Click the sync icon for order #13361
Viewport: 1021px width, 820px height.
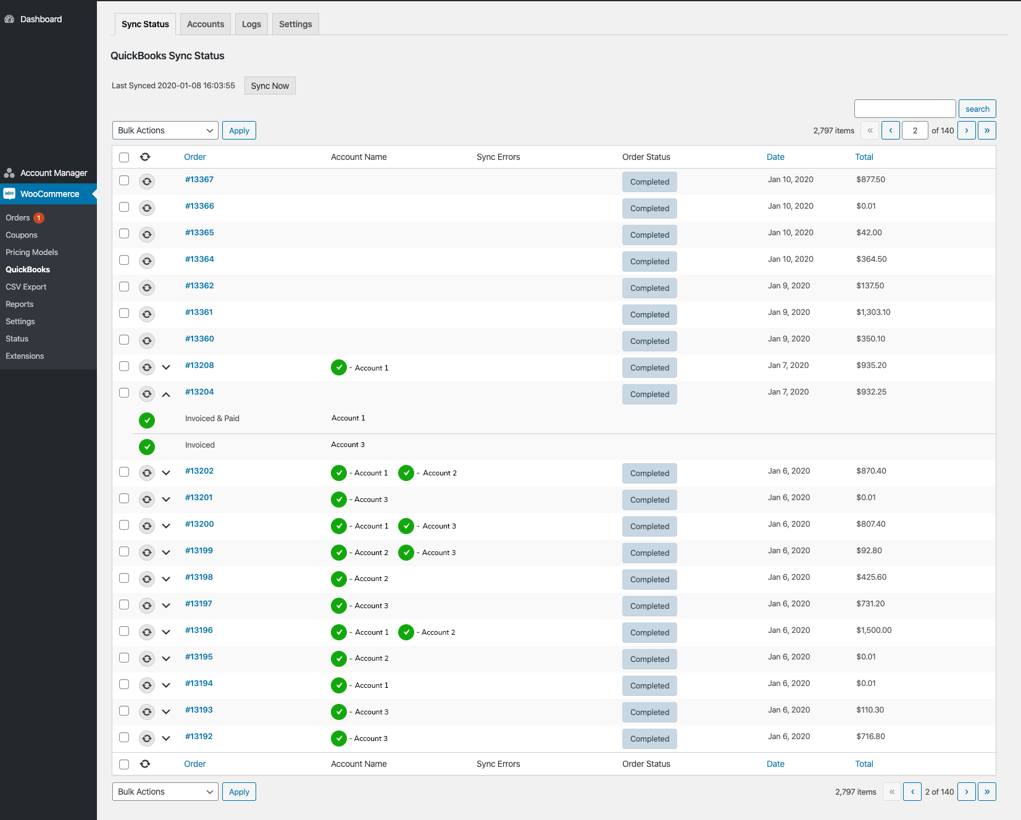click(x=147, y=314)
